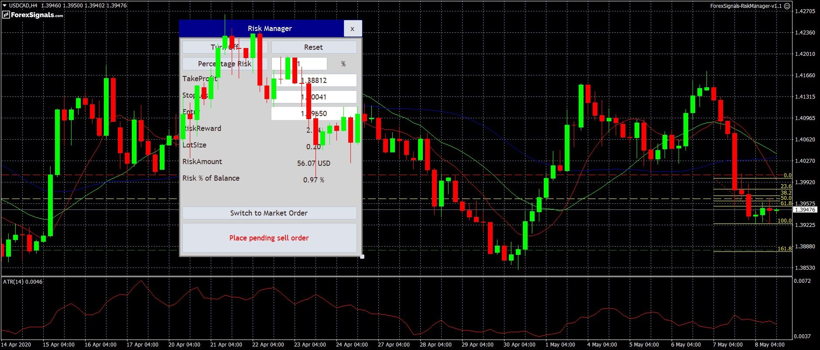
Task: Click the ForexSignals-RiskManager-v1.1 label
Action: click(746, 6)
